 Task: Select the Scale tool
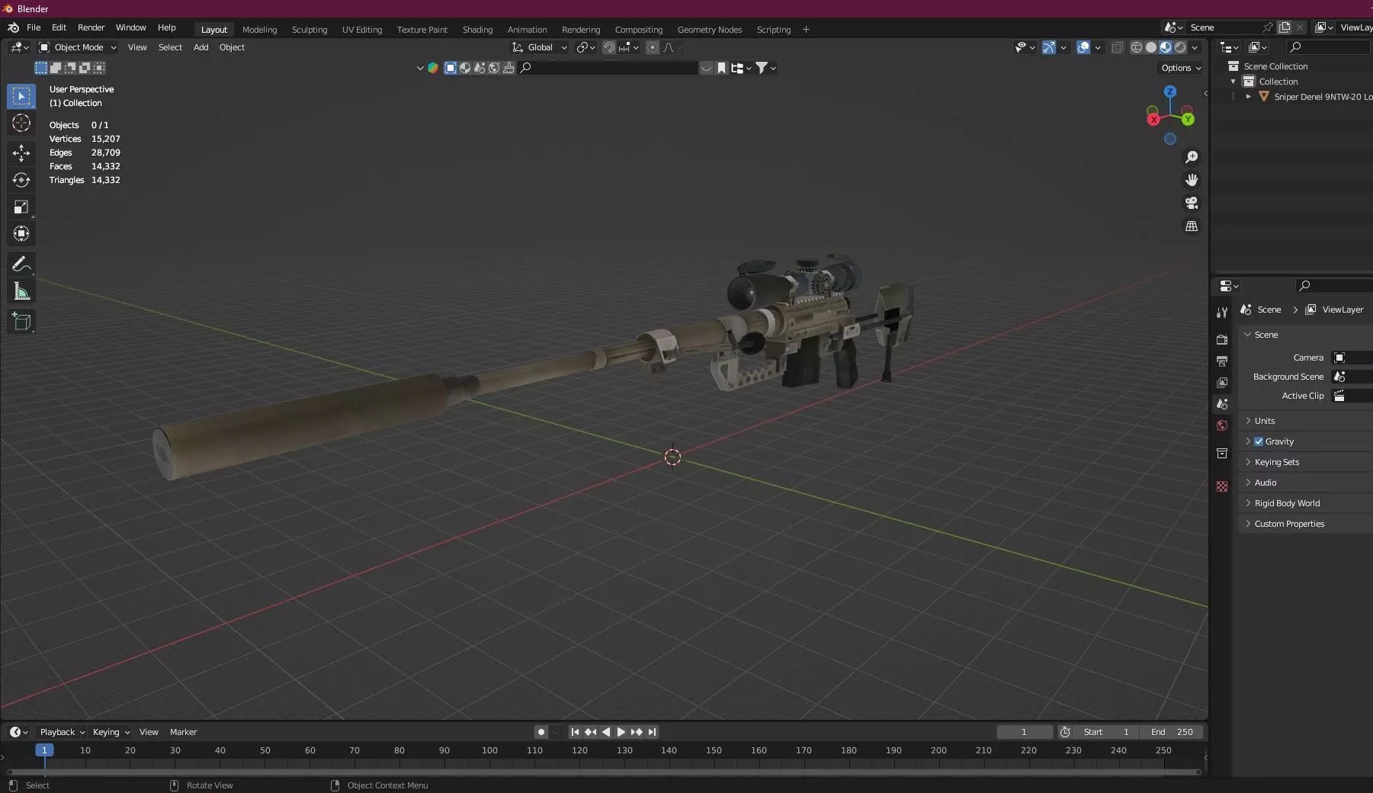(21, 207)
